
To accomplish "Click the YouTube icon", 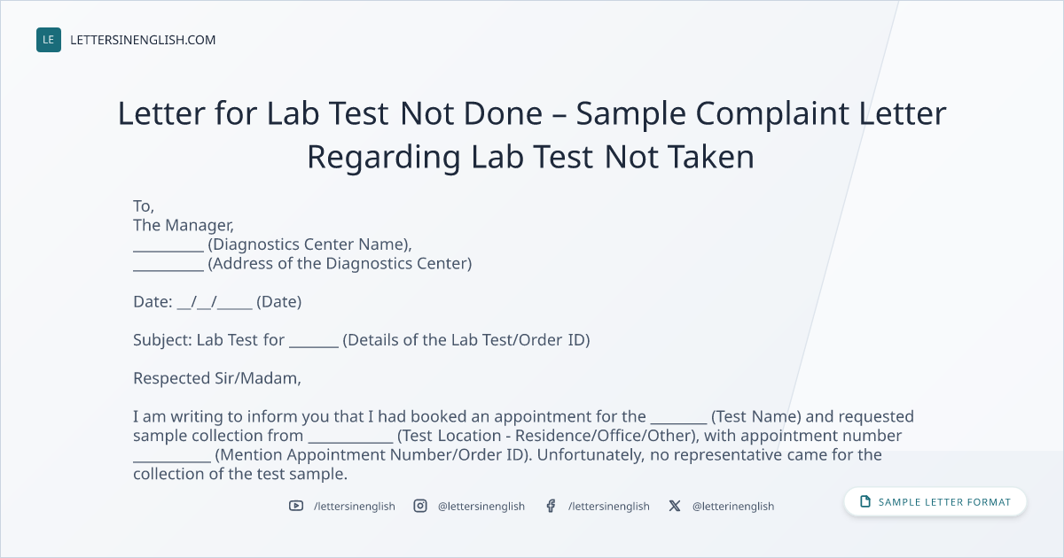I will pyautogui.click(x=296, y=506).
